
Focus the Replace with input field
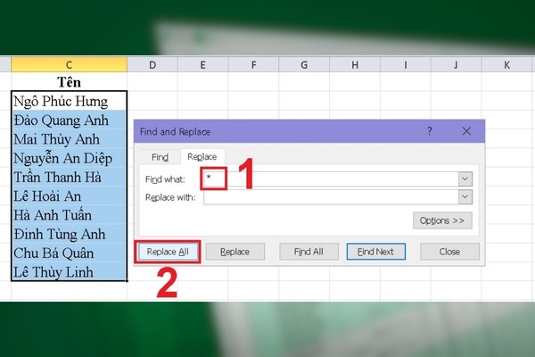point(338,197)
